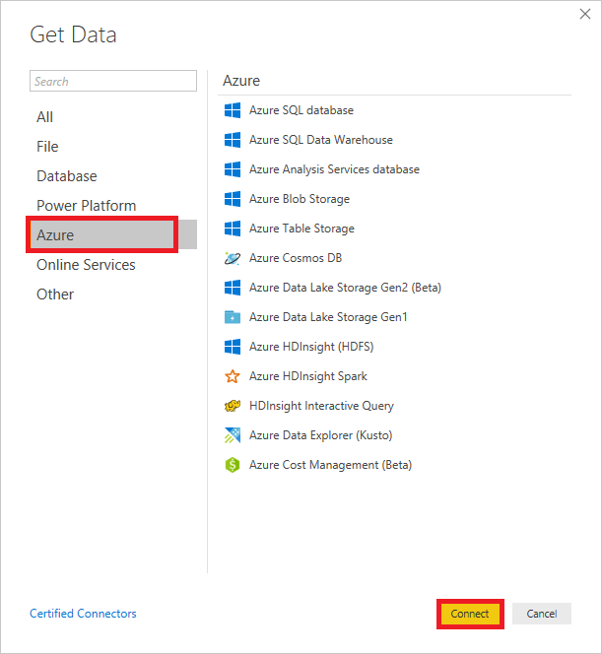Switch to Power Platform category
The image size is (602, 654).
point(87,206)
